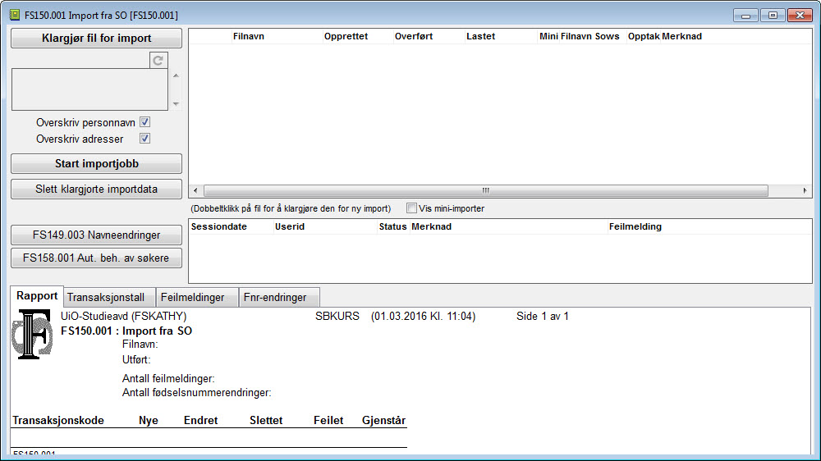Click the Merknad header in the session table
821x461 pixels.
tap(432, 226)
